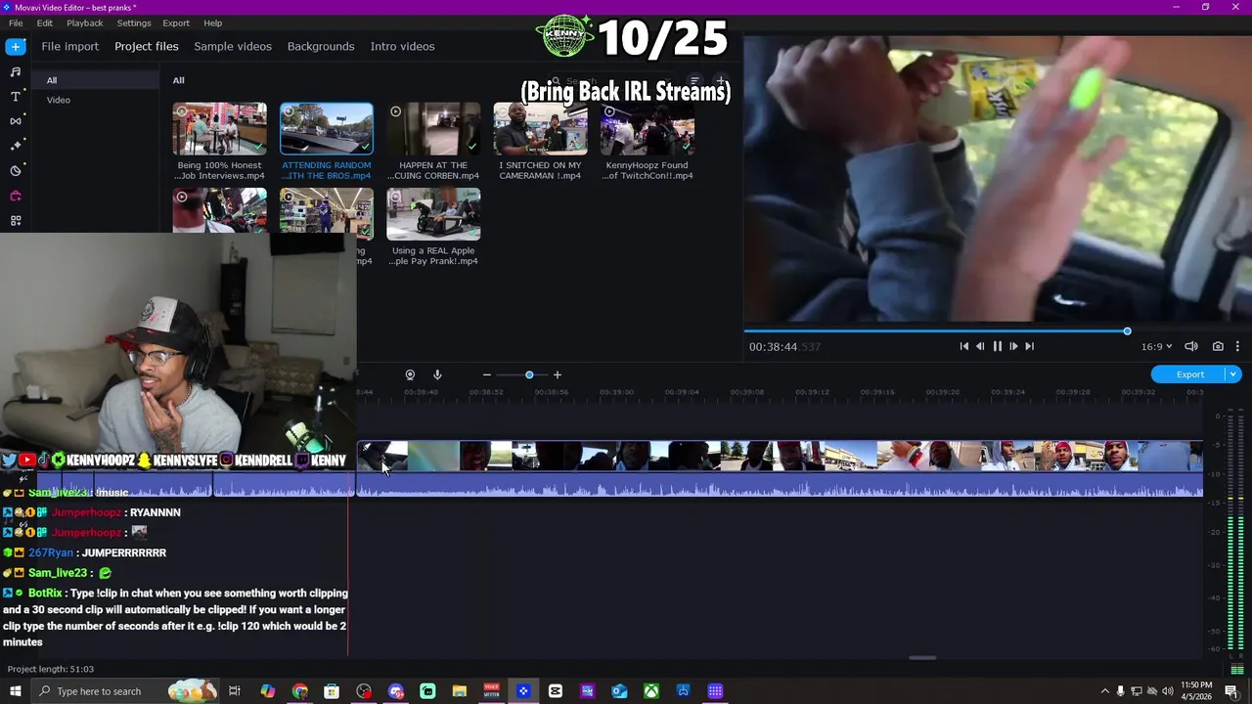Image resolution: width=1252 pixels, height=704 pixels.
Task: Take a preview snapshot with camera icon
Action: click(1218, 346)
